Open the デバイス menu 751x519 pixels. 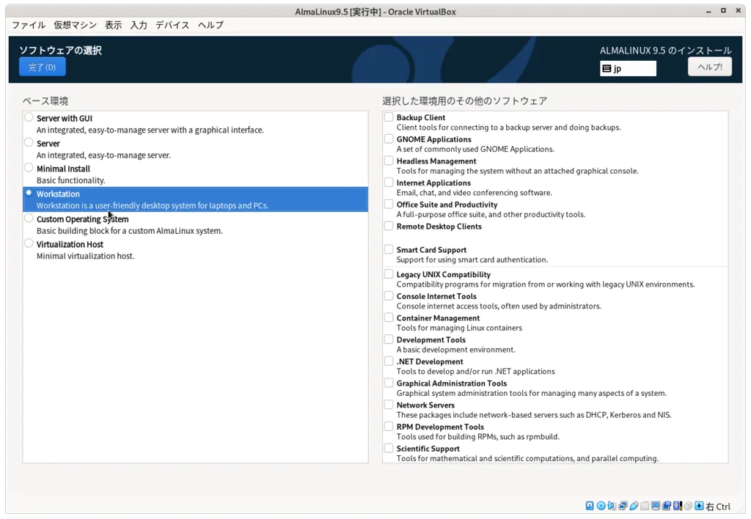tap(172, 25)
